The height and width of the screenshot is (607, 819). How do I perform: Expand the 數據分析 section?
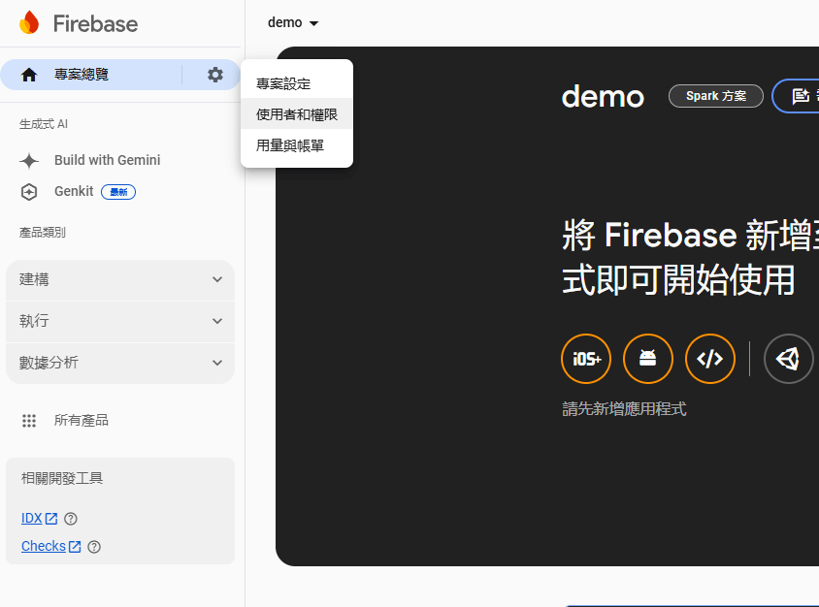tap(120, 363)
